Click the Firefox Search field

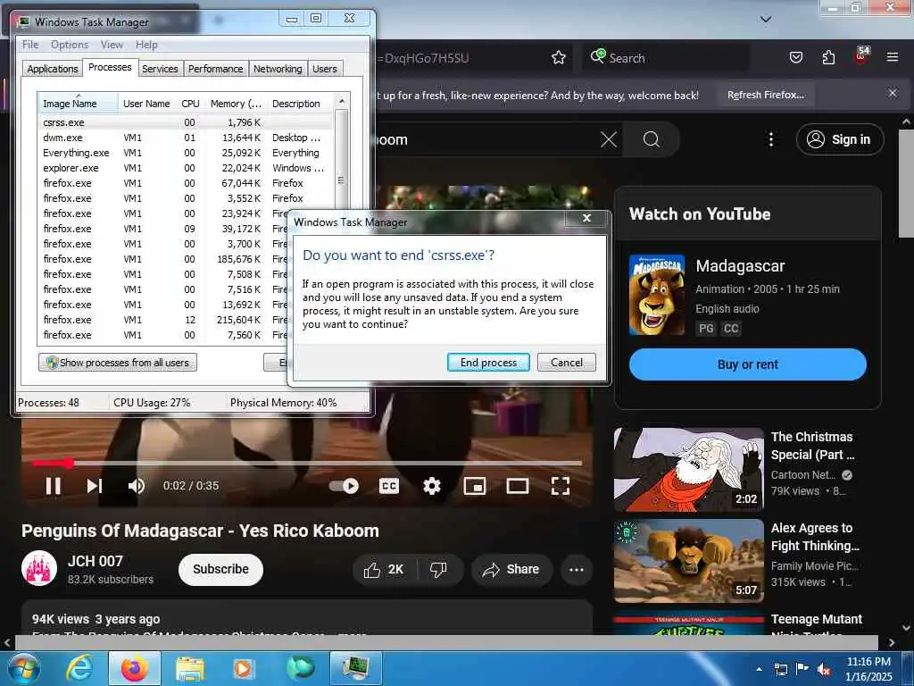coord(665,58)
